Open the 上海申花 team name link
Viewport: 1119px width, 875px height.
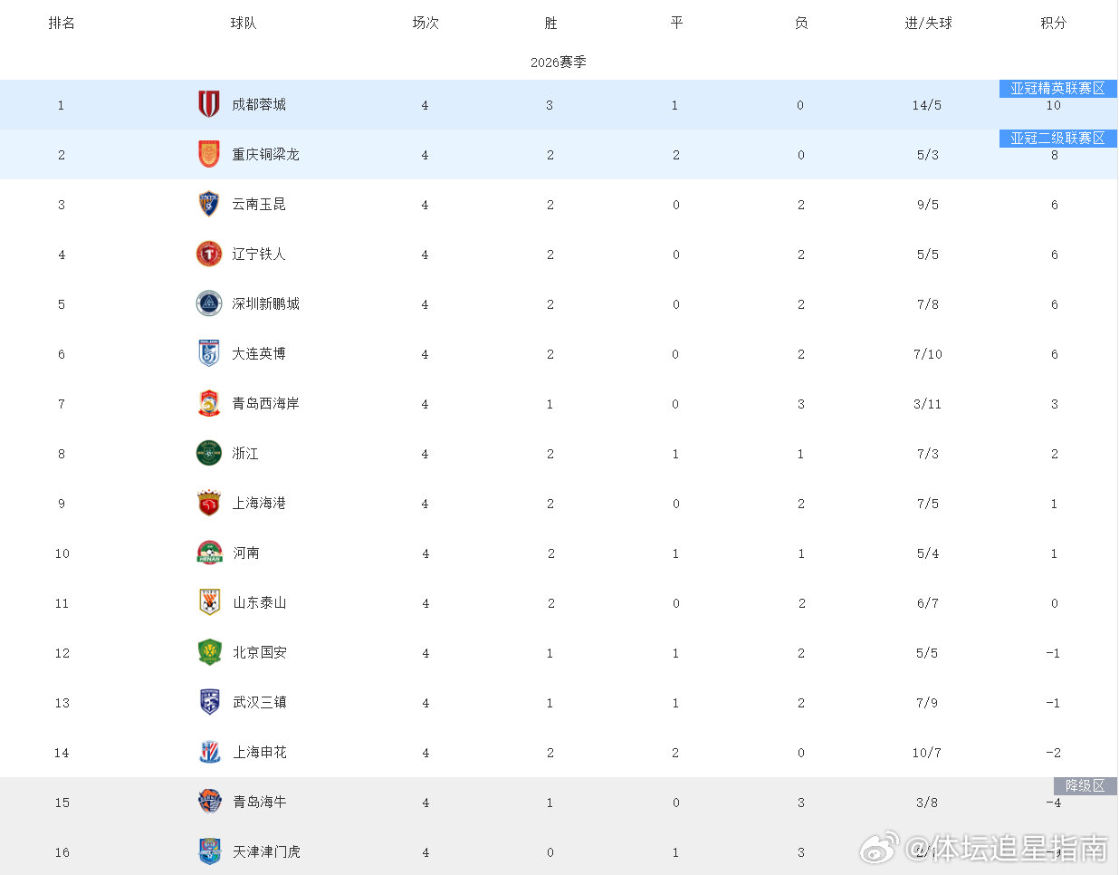coord(260,753)
